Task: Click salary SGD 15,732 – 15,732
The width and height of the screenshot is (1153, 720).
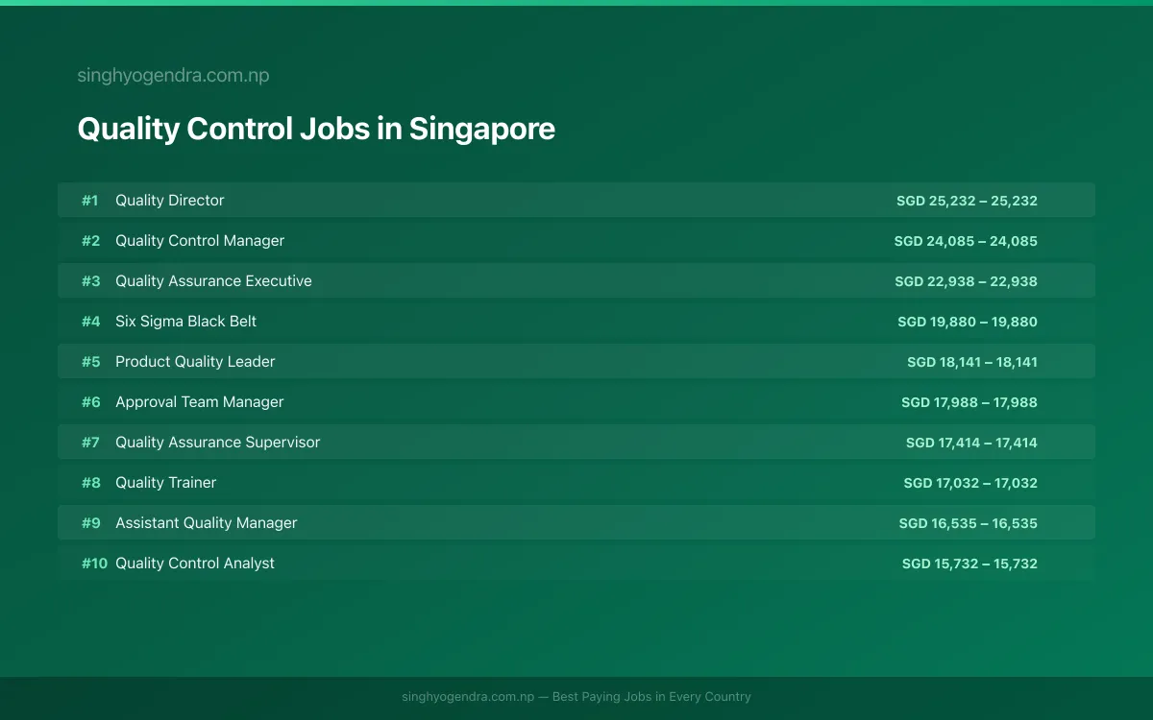Action: click(x=969, y=564)
